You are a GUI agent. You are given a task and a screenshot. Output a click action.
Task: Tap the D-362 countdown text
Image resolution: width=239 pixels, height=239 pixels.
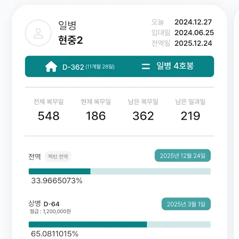[73, 67]
